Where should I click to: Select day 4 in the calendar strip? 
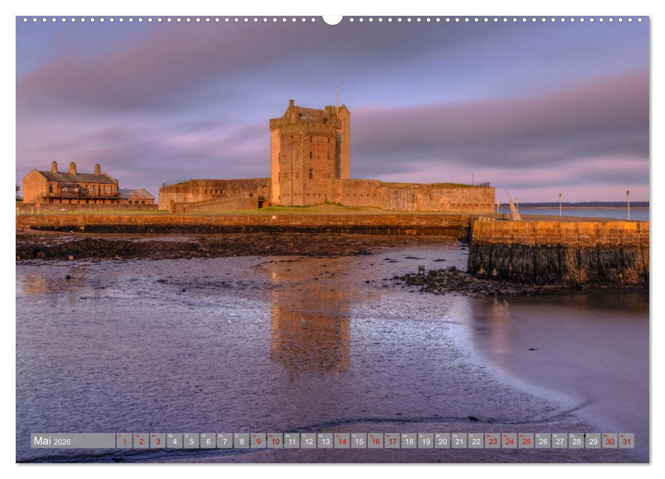(175, 441)
